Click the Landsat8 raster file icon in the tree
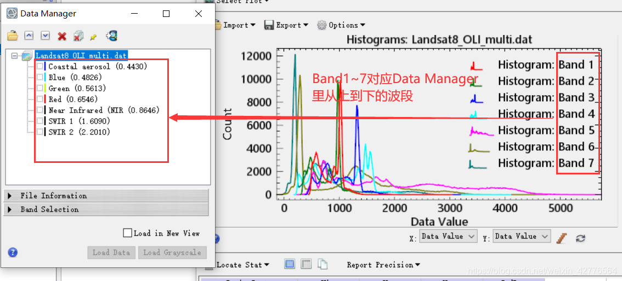The image size is (622, 281). (27, 56)
